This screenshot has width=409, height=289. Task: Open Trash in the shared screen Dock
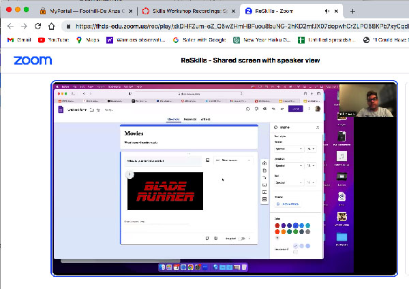(244, 267)
